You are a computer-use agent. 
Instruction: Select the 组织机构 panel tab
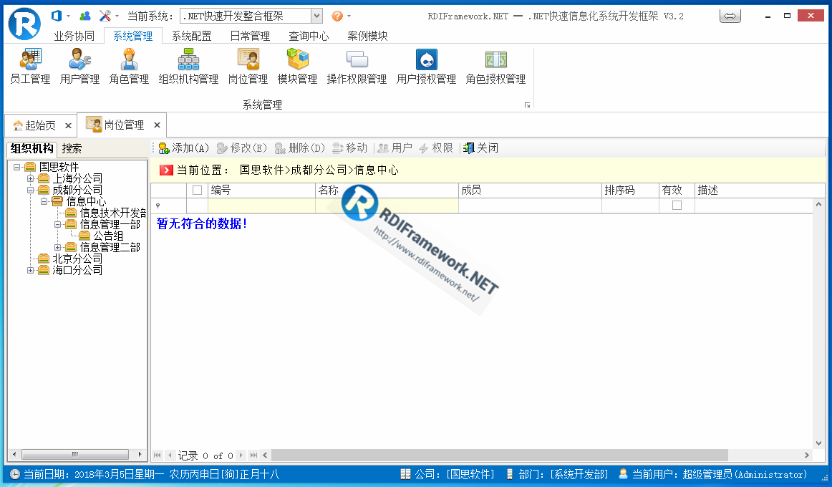click(x=32, y=148)
